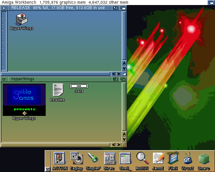215x172 pixels.
Task: Click the RELEASE window sizing gadget
Action: (124, 74)
